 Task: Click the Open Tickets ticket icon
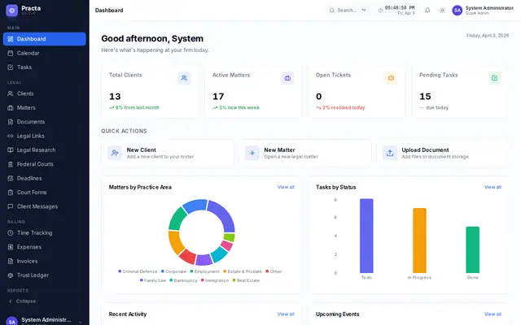pos(391,78)
